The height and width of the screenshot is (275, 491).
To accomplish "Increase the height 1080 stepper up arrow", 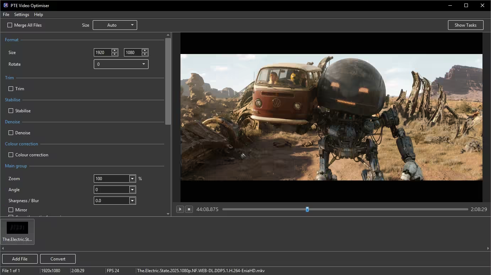I will [145, 50].
